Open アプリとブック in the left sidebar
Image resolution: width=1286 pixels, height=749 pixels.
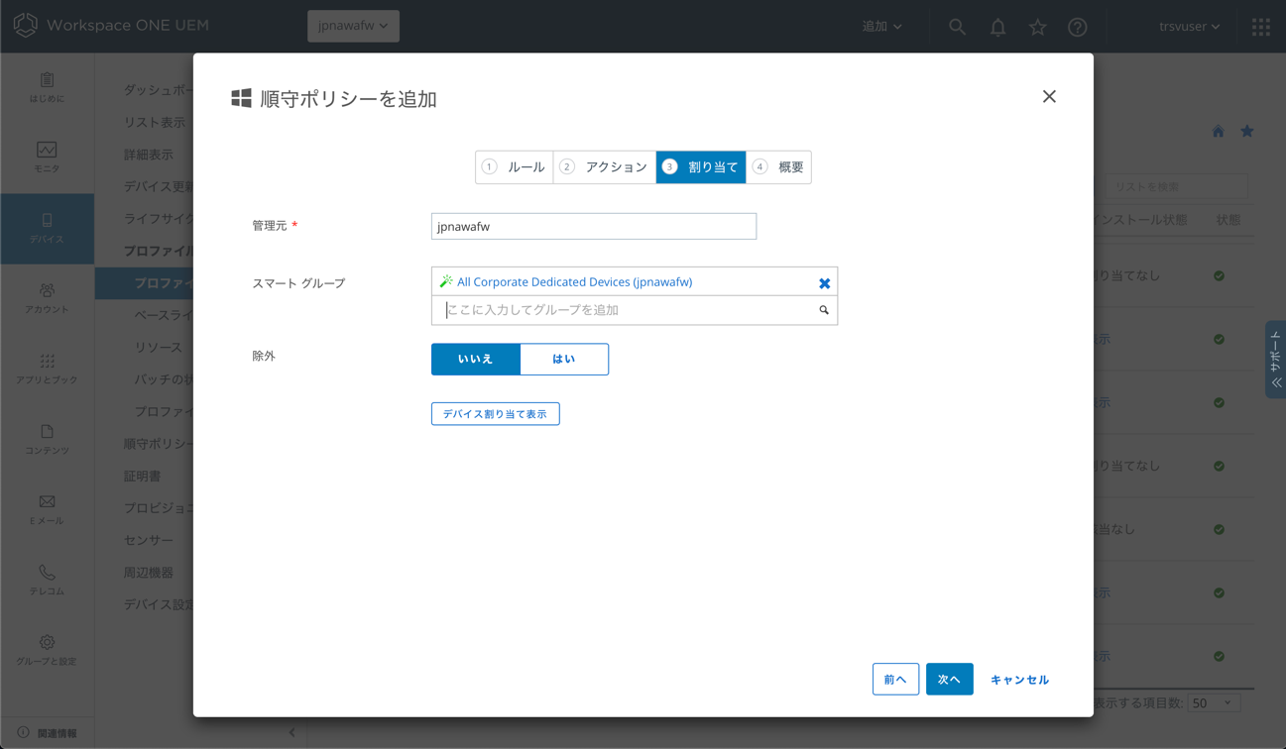47,370
